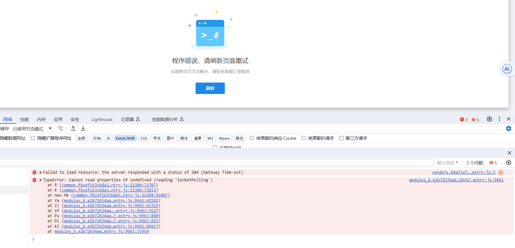Click the 程序错误，请刷新页面重试 heading text
The height and width of the screenshot is (248, 515).
210,61
